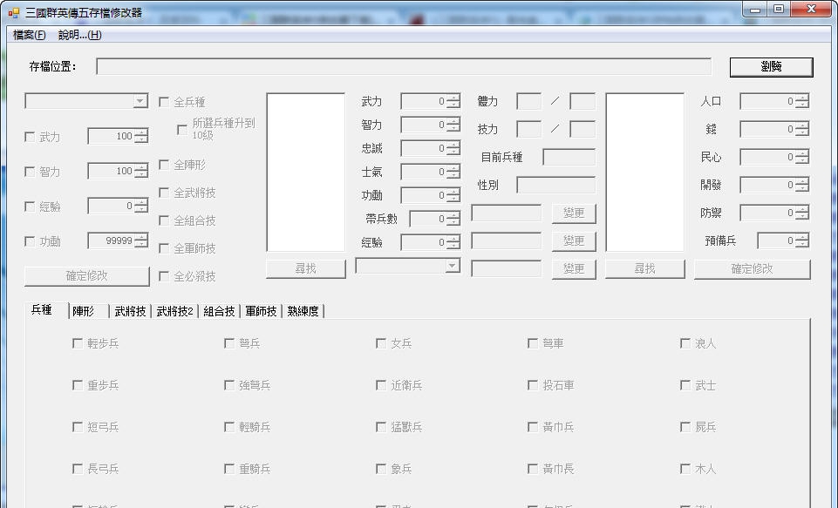Open the 檔案(F) menu
Viewport: 838px width, 508px height.
30,35
